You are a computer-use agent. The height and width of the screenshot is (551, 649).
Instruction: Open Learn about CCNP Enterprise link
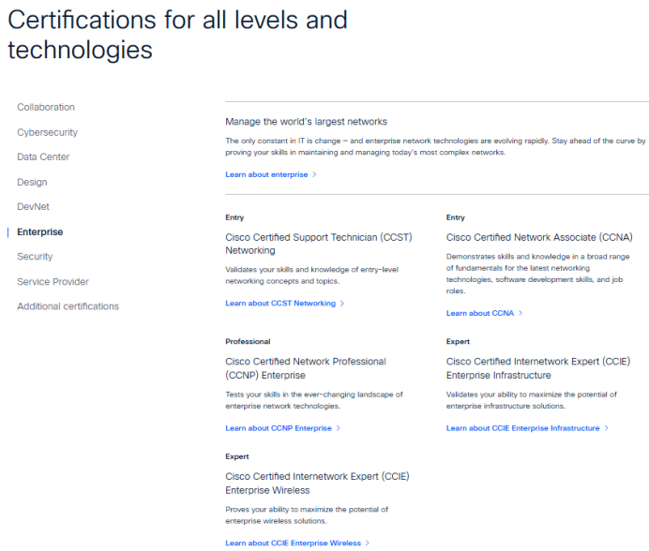click(x=279, y=428)
